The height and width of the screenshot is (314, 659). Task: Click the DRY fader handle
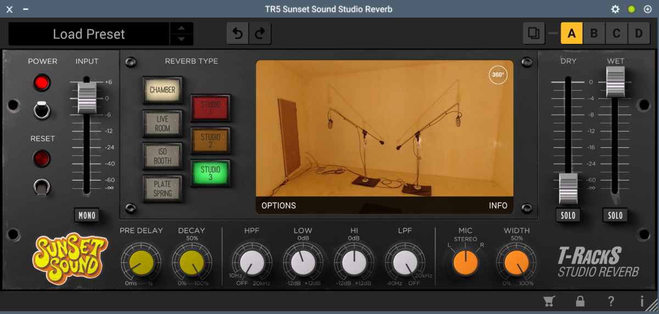coord(568,189)
